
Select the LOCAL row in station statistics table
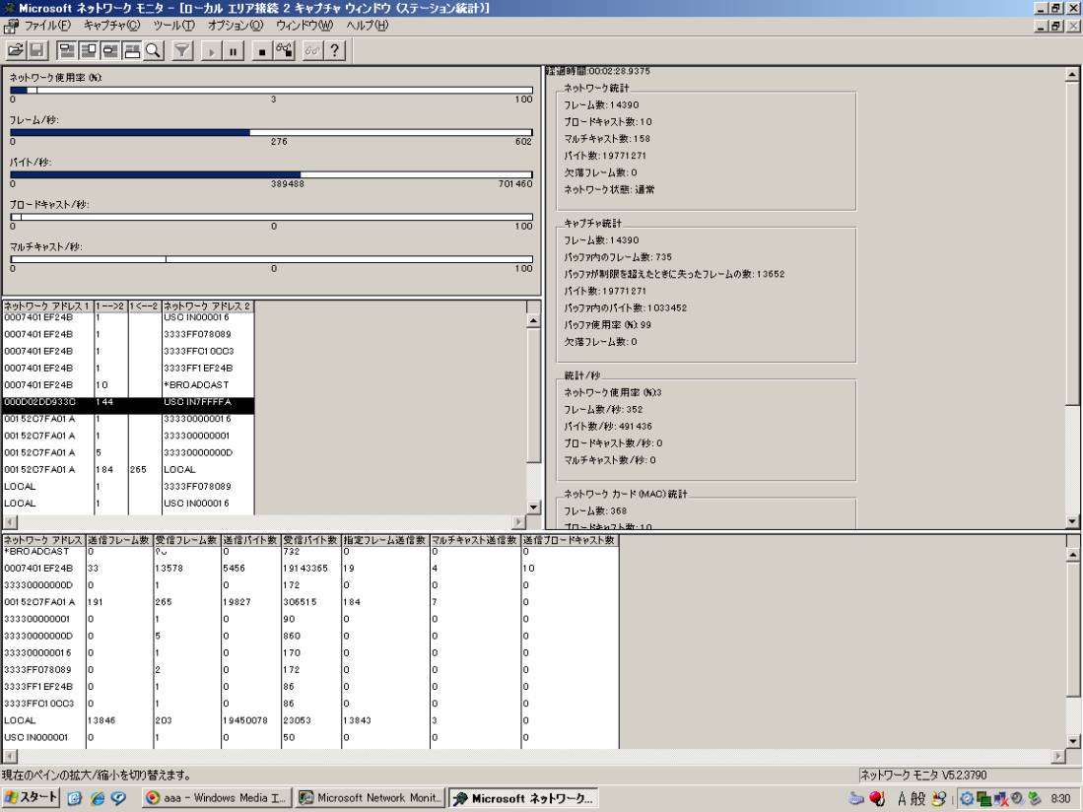310,720
